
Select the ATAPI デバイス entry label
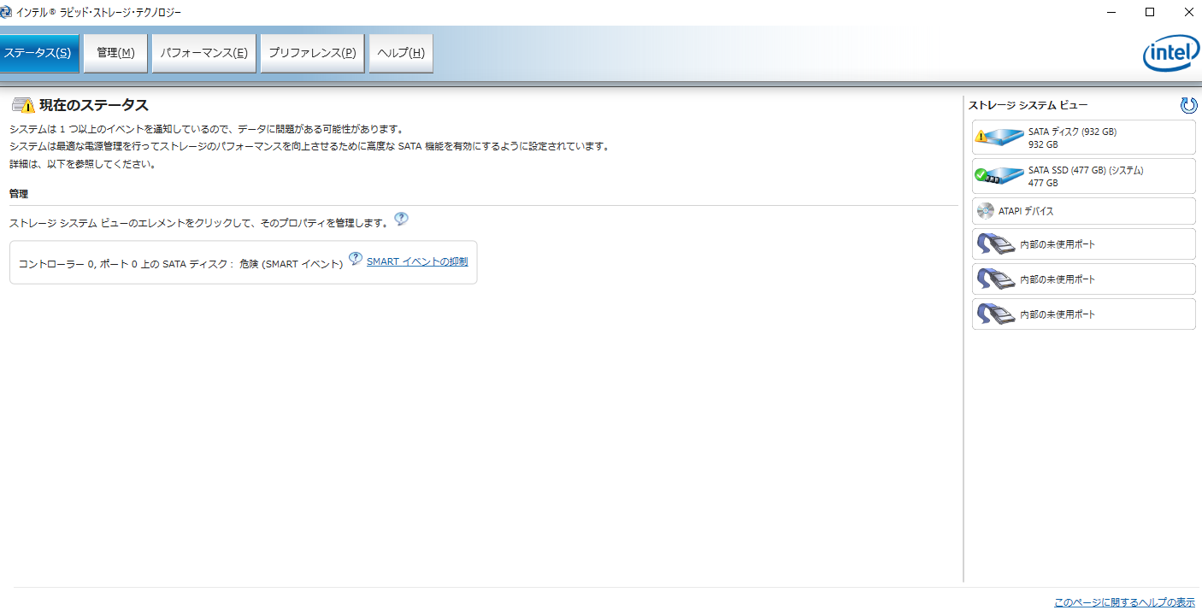pyautogui.click(x=1026, y=211)
